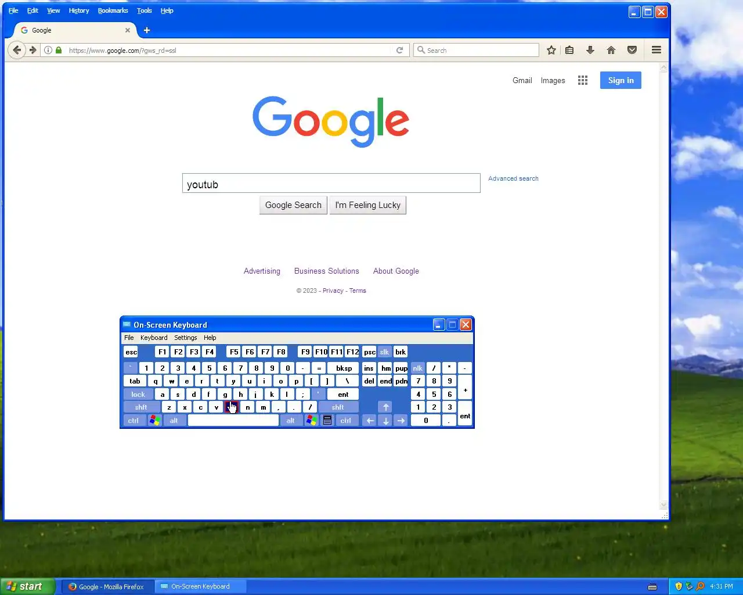Click the Firefox forward arrow
Image resolution: width=743 pixels, height=595 pixels.
[33, 50]
